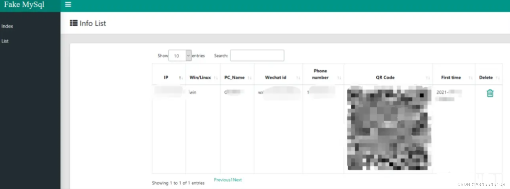510x189 pixels.
Task: Click the First time header text
Action: (451, 78)
